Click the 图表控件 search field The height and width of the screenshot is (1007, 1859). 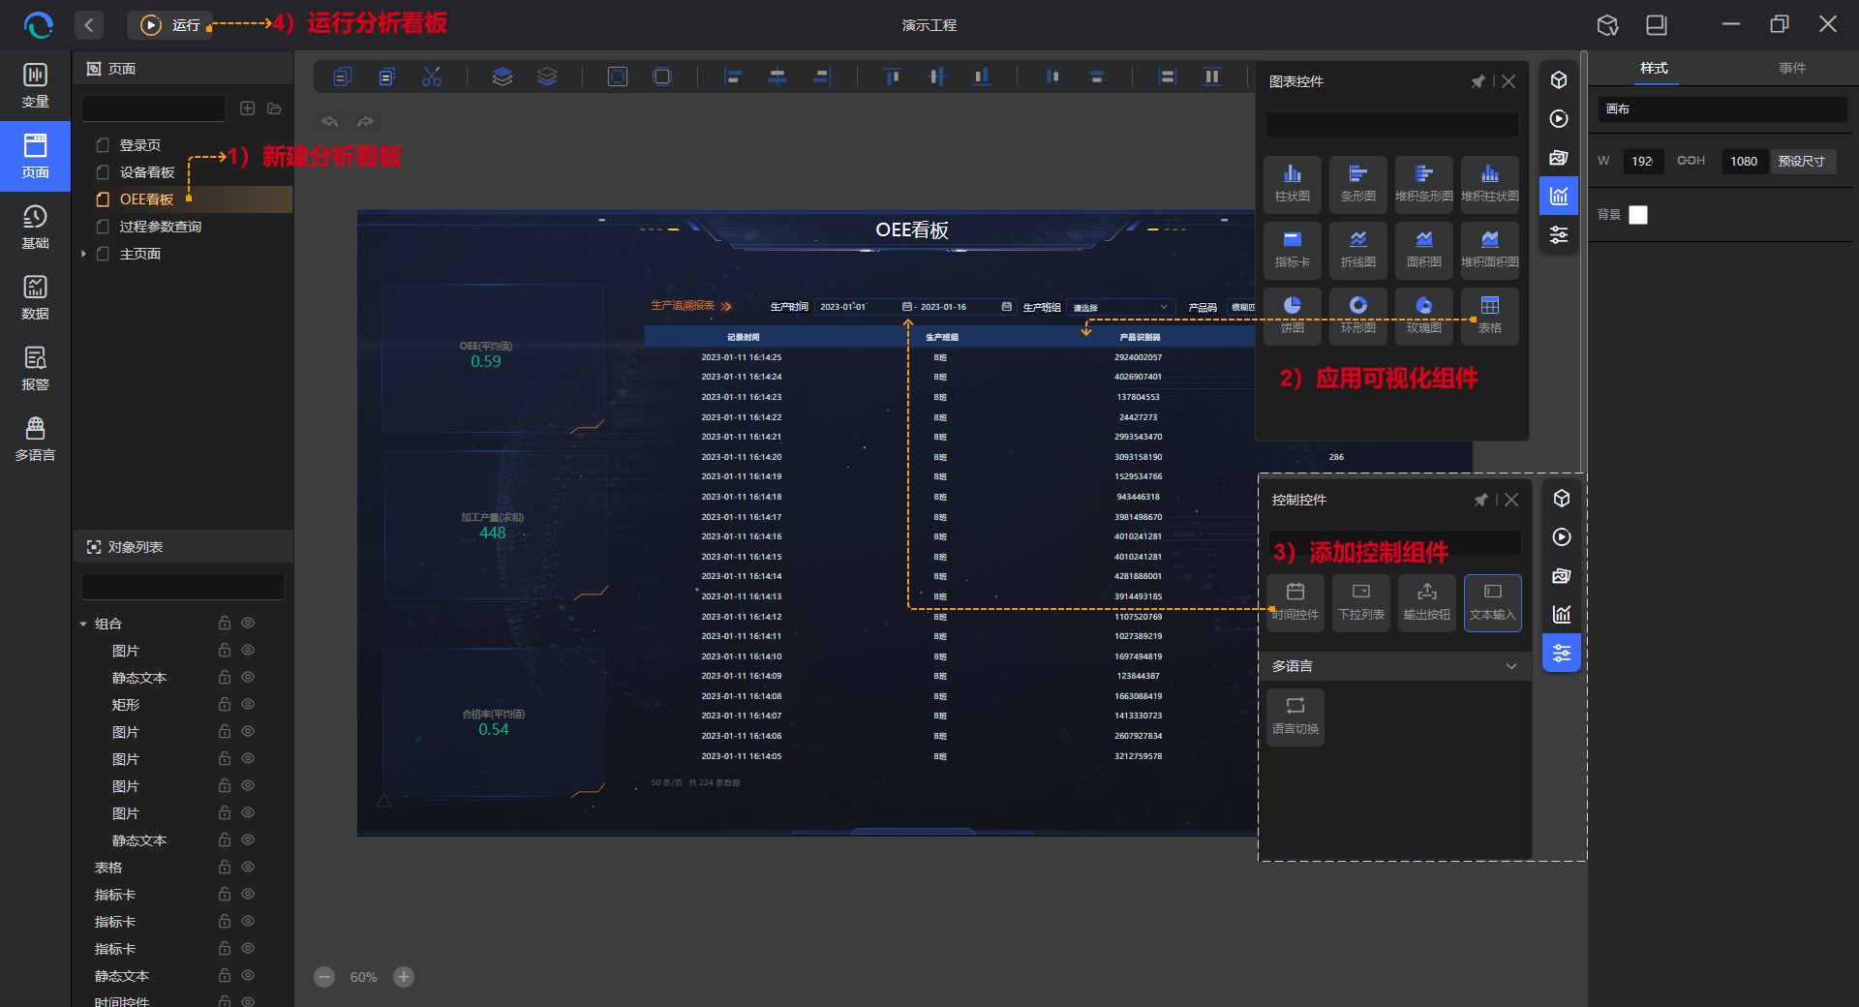[1392, 125]
